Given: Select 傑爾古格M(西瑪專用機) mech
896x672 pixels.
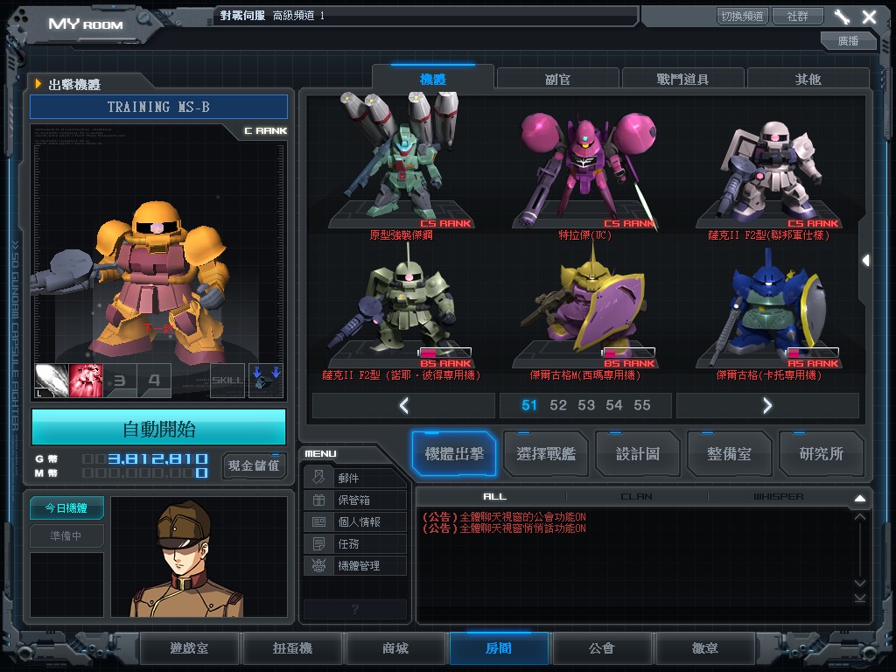Looking at the screenshot, I should 585,311.
